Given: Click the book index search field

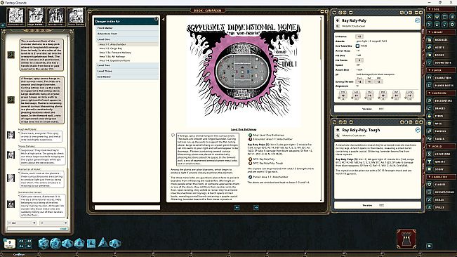Looking at the screenshot, I should click(x=127, y=207).
